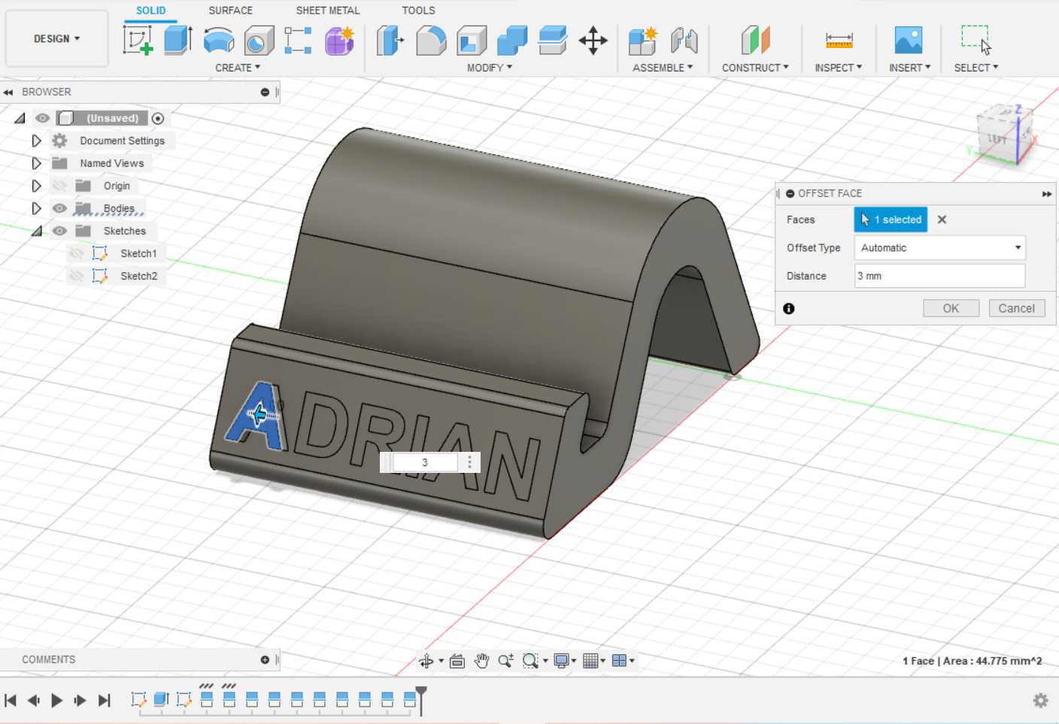
Task: Switch to the SHEET METAL tab
Action: coord(328,11)
